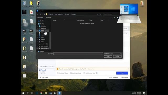Select OneDrive in the navigation tree

pos(42,21)
